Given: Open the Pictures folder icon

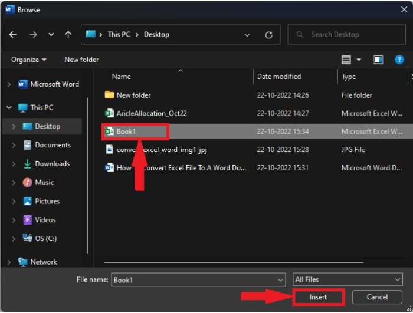Looking at the screenshot, I should [x=27, y=201].
